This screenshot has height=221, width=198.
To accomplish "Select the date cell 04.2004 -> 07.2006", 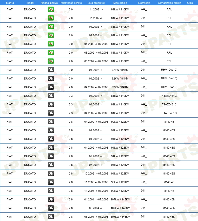I will (x=96, y=199).
